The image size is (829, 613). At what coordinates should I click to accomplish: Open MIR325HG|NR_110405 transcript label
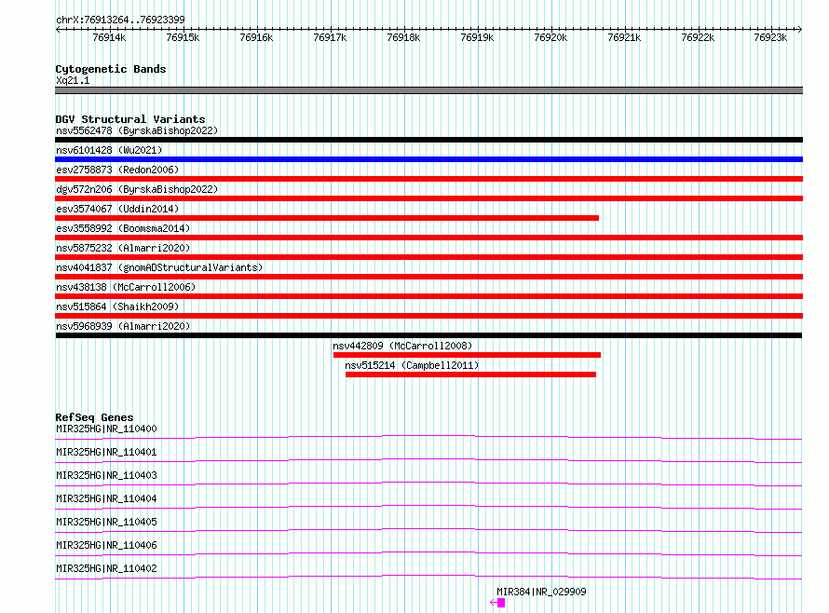pyautogui.click(x=106, y=522)
